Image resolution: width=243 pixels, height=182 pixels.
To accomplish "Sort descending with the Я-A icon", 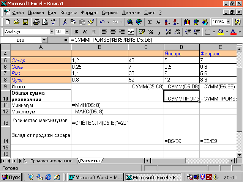I will pos(176,22).
